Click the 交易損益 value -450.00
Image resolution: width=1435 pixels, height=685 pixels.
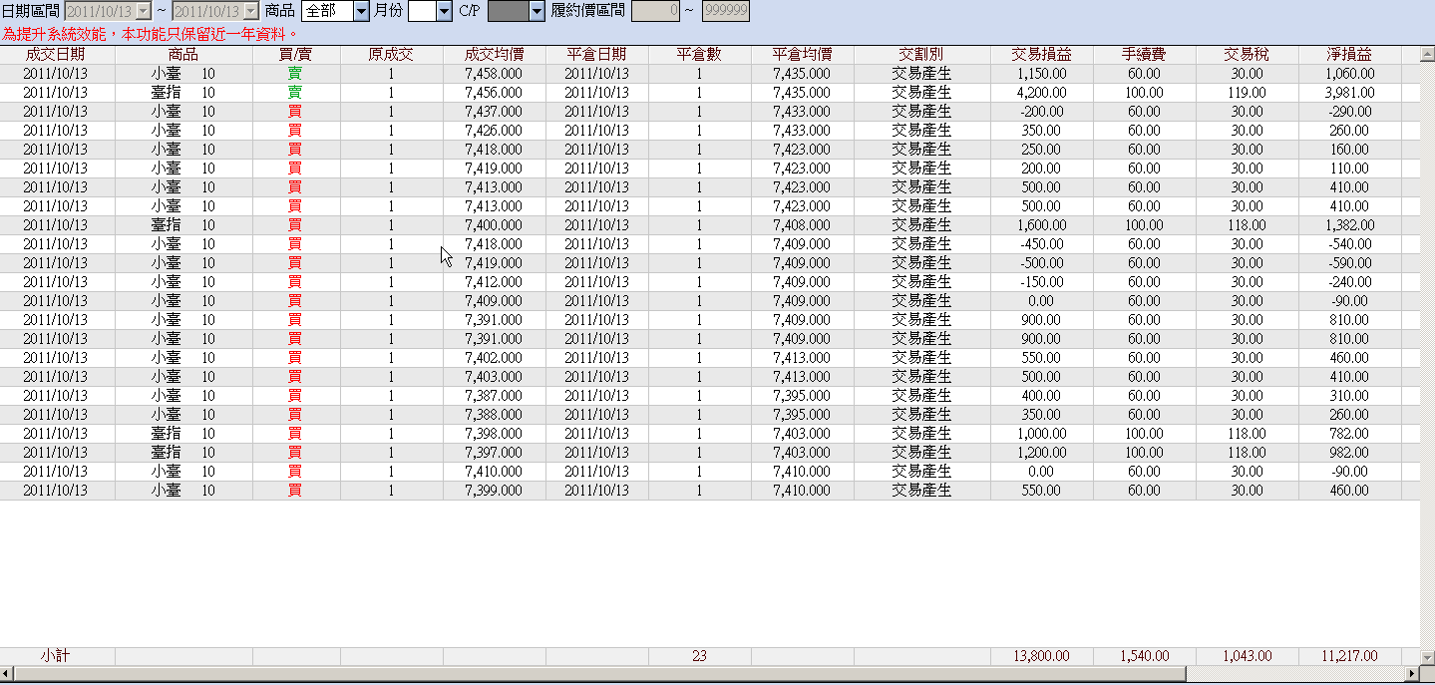(1041, 243)
